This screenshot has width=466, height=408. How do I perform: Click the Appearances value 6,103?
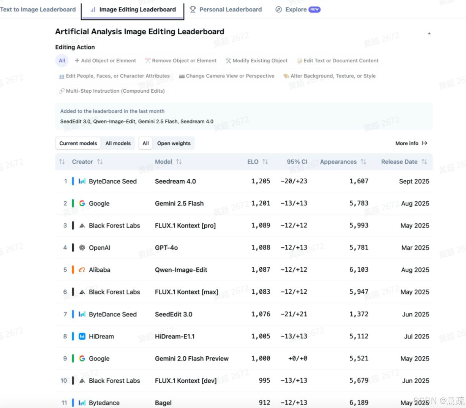359,270
